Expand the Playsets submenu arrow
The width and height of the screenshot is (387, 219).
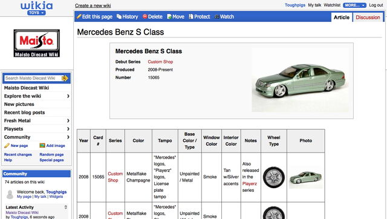click(x=68, y=129)
